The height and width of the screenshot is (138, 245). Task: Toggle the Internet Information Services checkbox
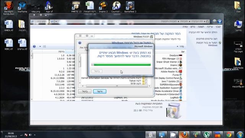pyautogui.click(x=146, y=78)
